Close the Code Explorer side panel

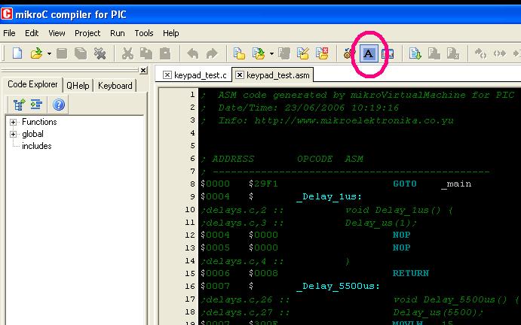pyautogui.click(x=143, y=70)
